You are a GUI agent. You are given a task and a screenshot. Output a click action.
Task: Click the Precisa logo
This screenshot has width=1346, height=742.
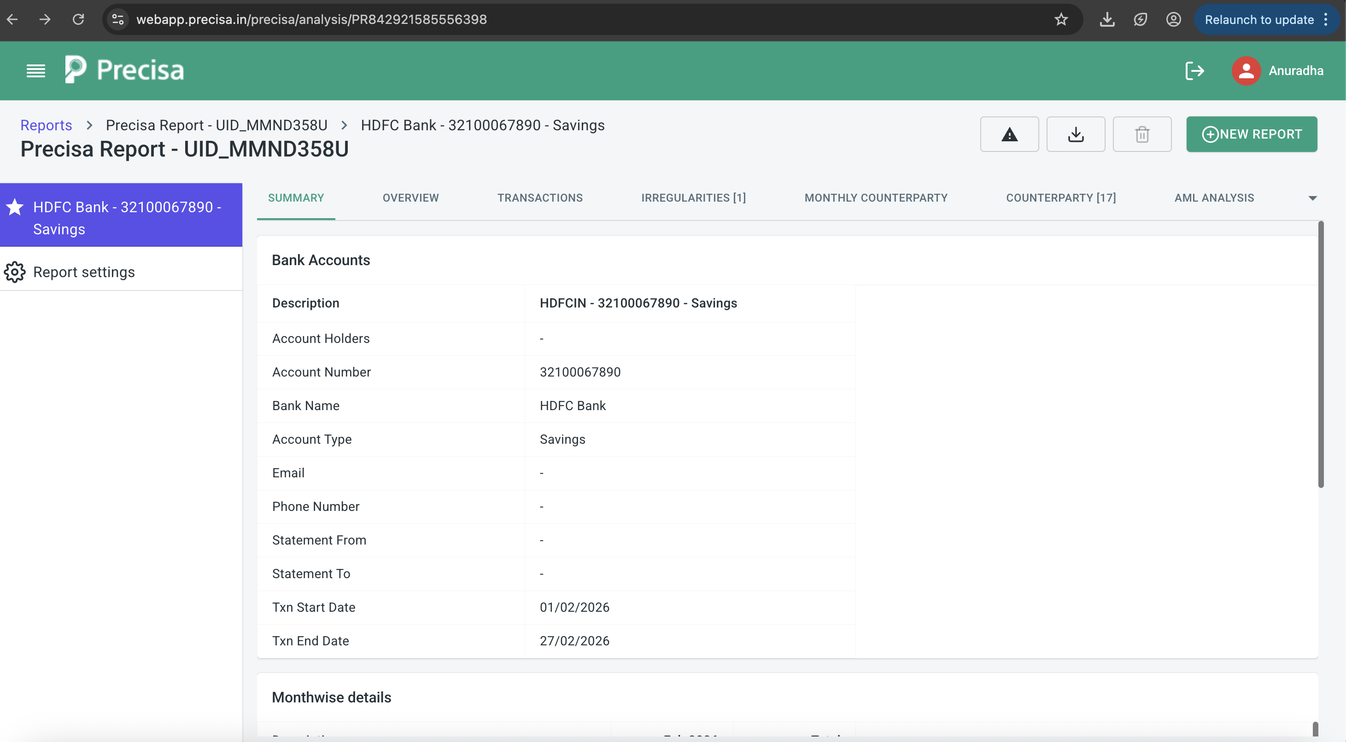coord(124,70)
